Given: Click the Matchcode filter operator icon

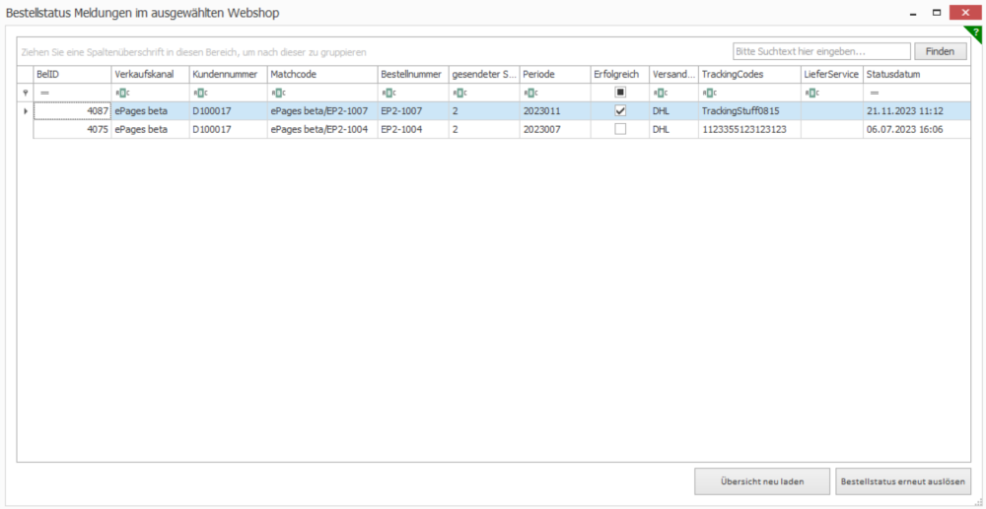Looking at the screenshot, I should click(x=278, y=93).
